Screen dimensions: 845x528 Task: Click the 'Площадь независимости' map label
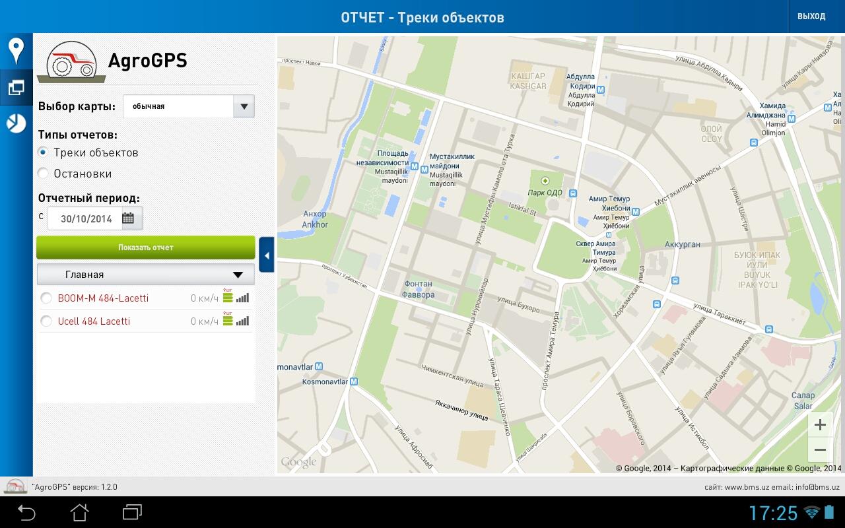382,158
